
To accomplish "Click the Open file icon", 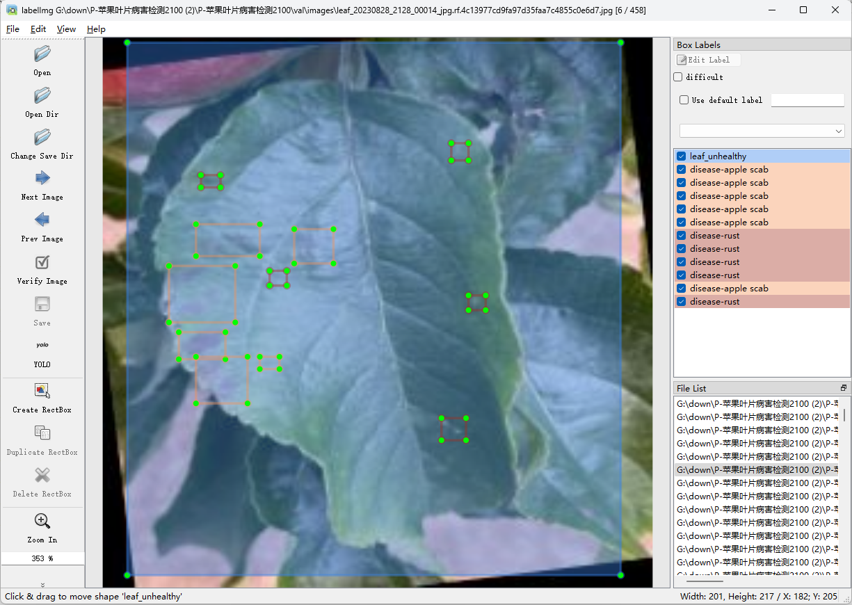I will pyautogui.click(x=42, y=54).
